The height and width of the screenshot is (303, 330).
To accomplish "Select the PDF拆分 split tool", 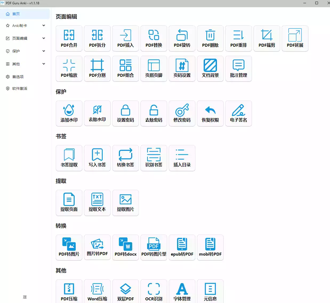I will click(97, 38).
